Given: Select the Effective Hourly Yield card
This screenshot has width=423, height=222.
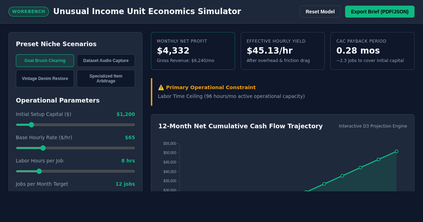Looking at the screenshot, I should (283, 51).
